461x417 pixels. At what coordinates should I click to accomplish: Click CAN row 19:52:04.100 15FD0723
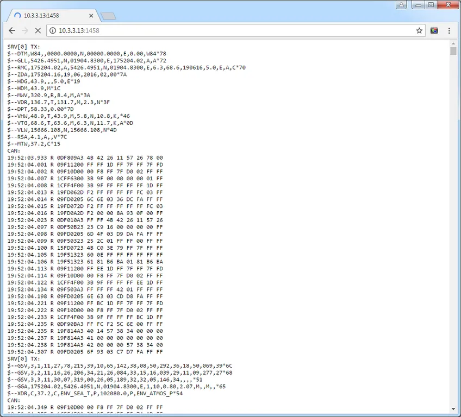(x=85, y=248)
